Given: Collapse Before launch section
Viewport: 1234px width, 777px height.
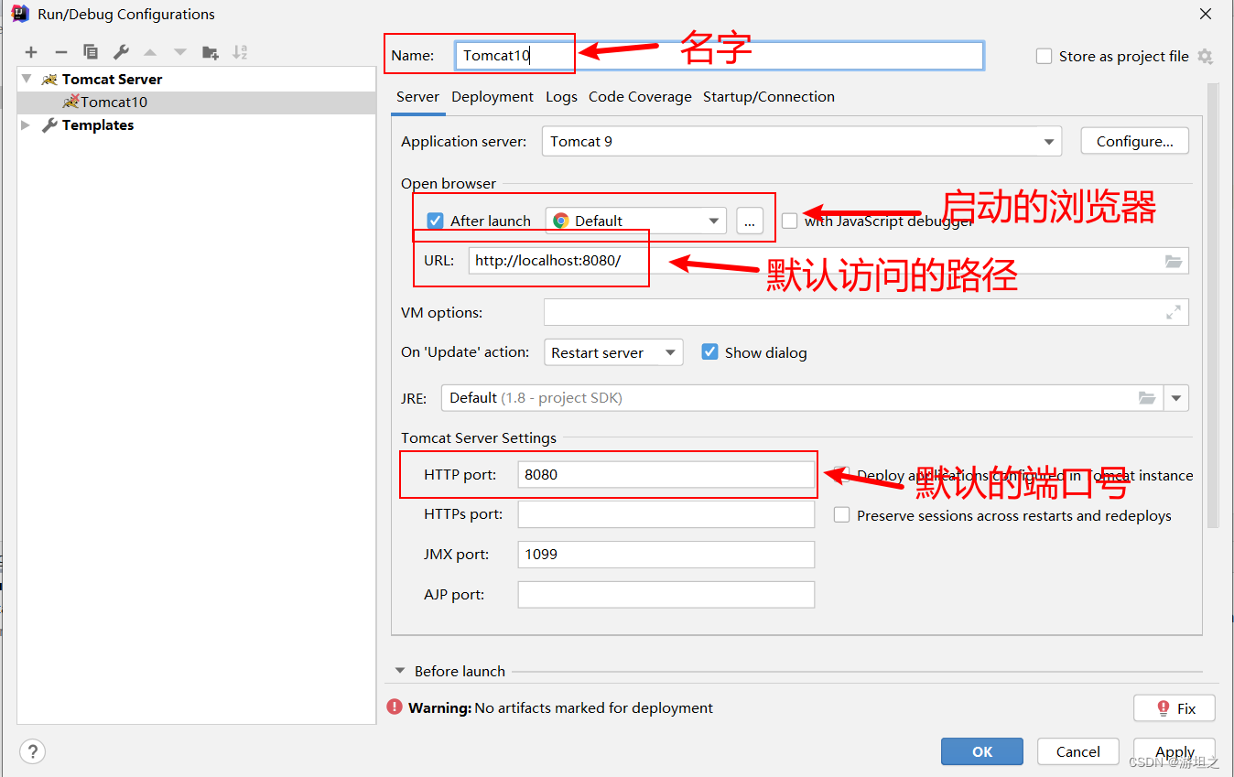Looking at the screenshot, I should [400, 671].
